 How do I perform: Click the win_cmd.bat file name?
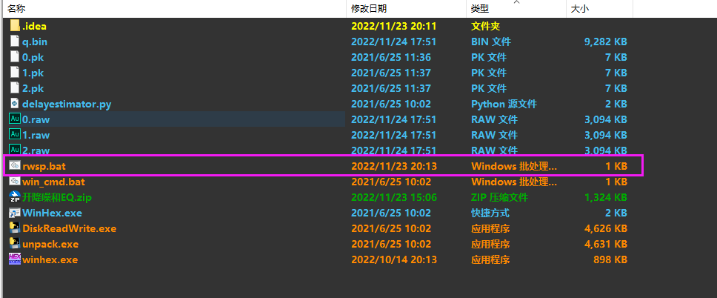click(53, 182)
